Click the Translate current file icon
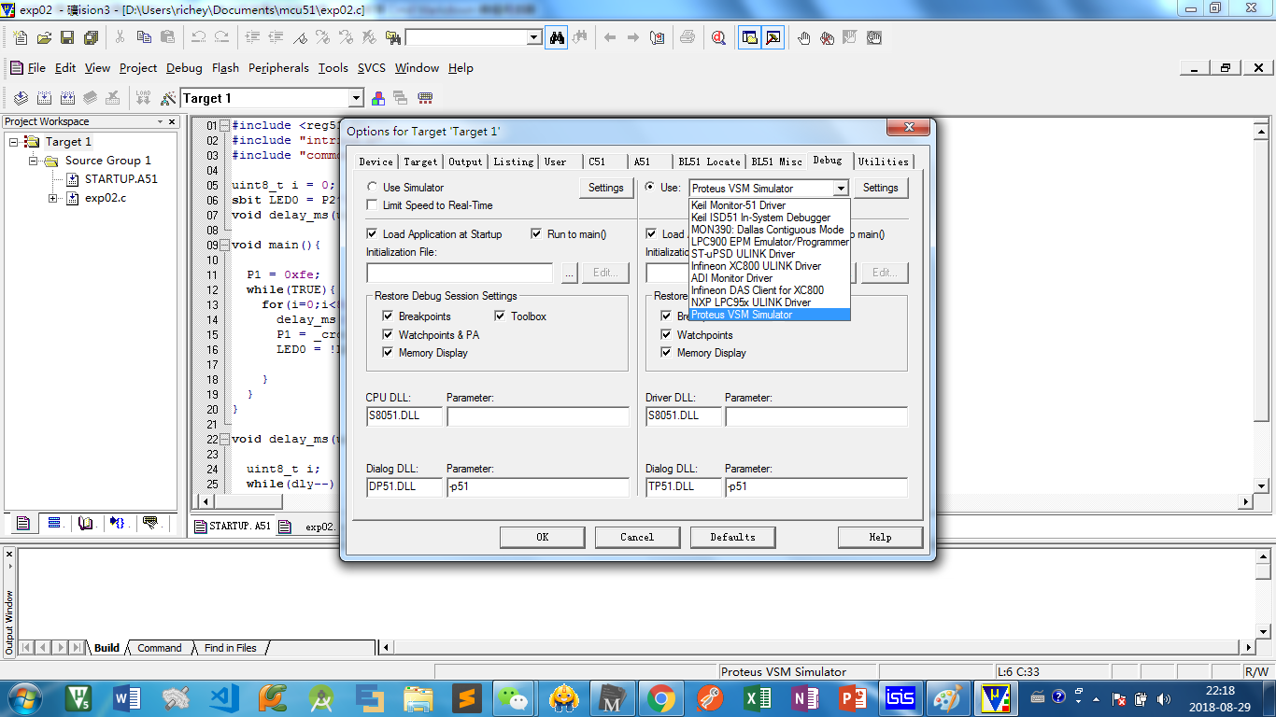 21,98
